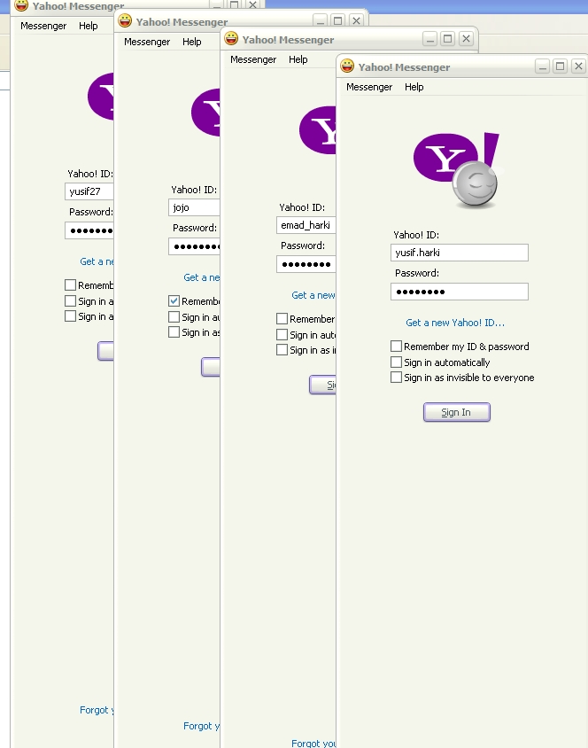
Task: Focus Password field in jojo window
Action: 194,246
